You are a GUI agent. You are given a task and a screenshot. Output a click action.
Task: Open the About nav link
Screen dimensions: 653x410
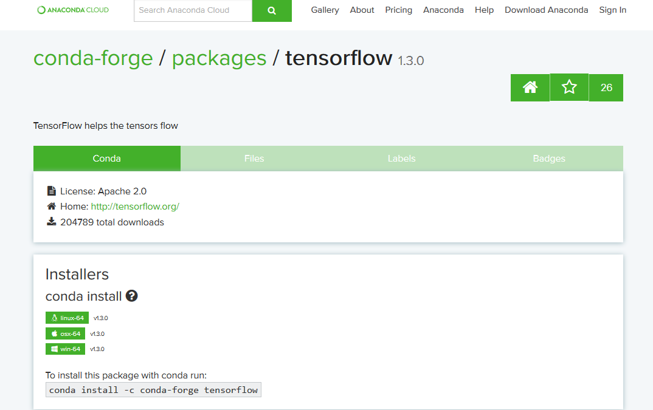point(362,10)
